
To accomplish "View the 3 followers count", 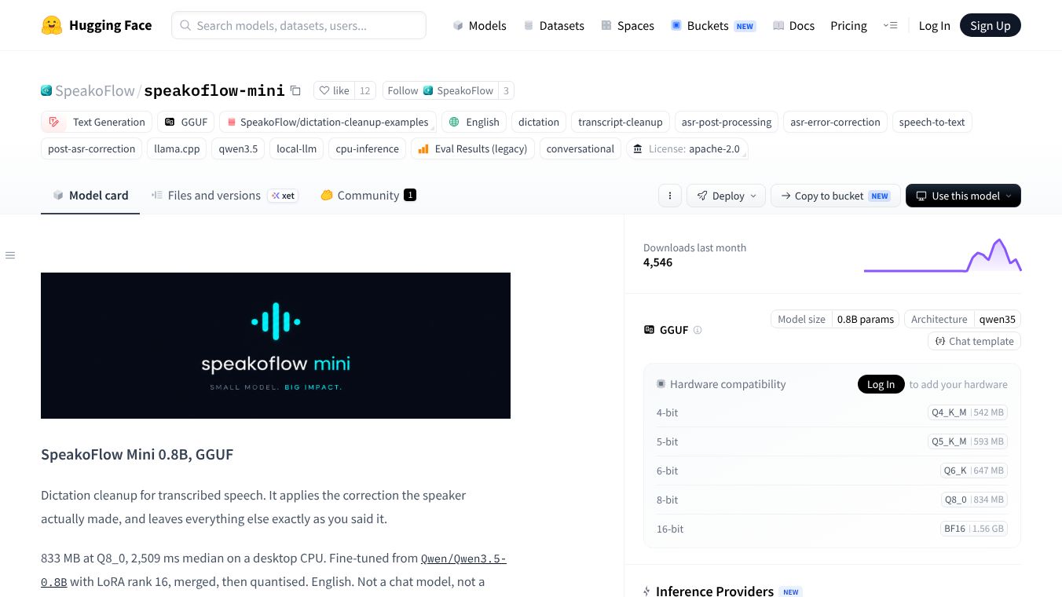I will [x=506, y=90].
